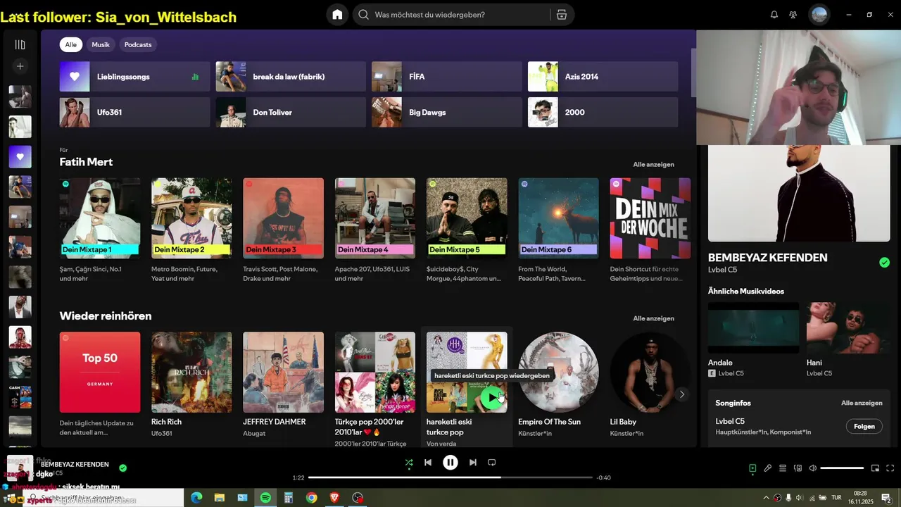Open Dein Mixtape 4 cover
Viewport: 901px width, 507px height.
click(375, 218)
